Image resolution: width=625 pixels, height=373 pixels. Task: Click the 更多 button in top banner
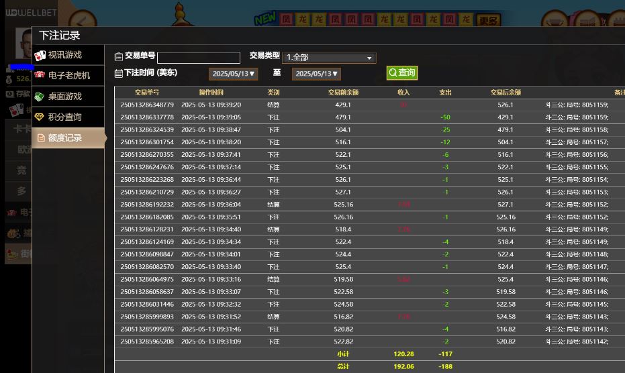[489, 21]
